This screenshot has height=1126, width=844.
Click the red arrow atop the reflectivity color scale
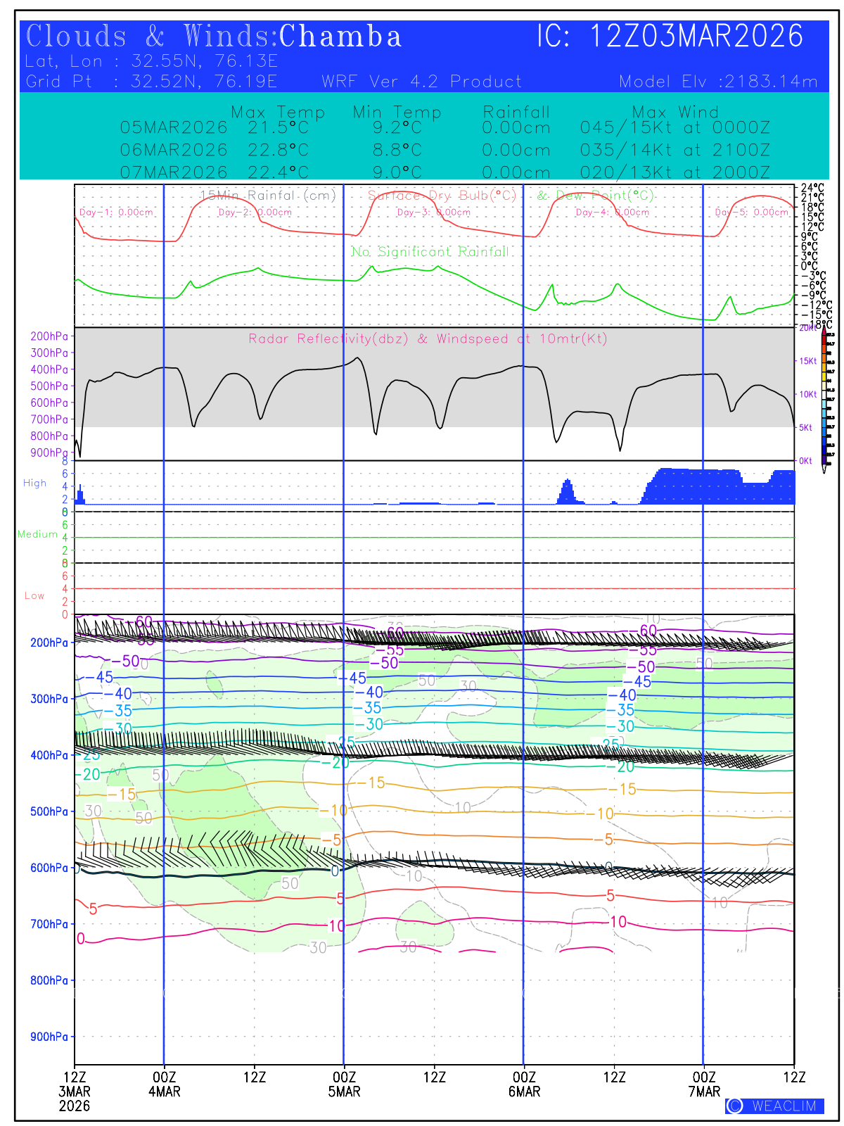pos(824,331)
